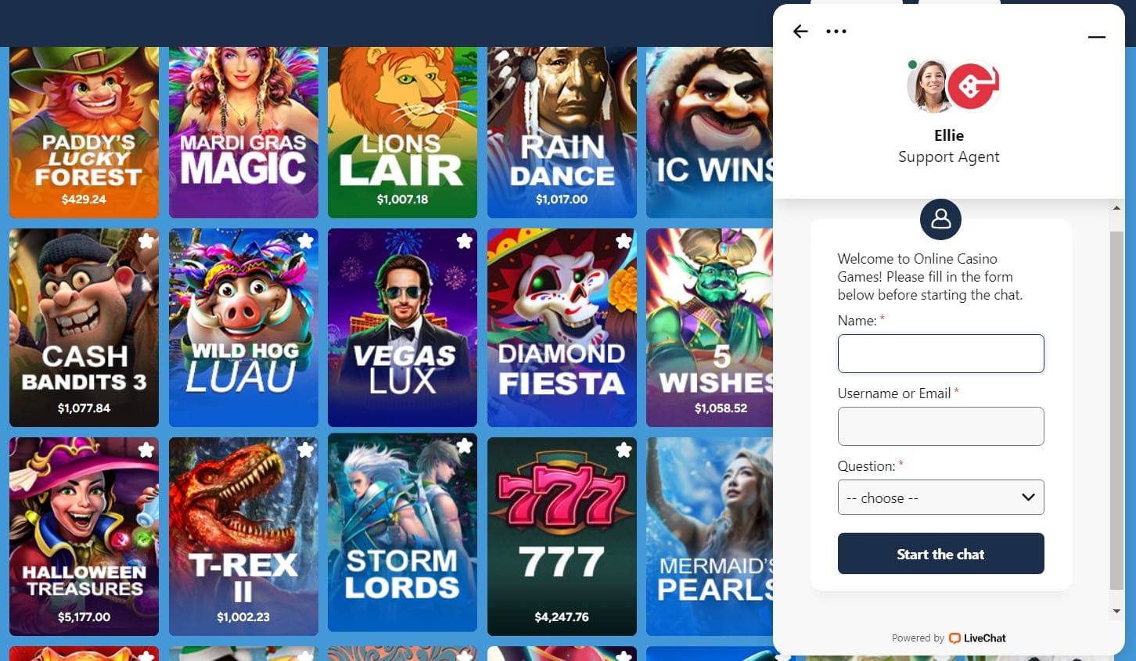Click the $1,077.84 jackpot amount
The image size is (1136, 661).
pos(84,408)
